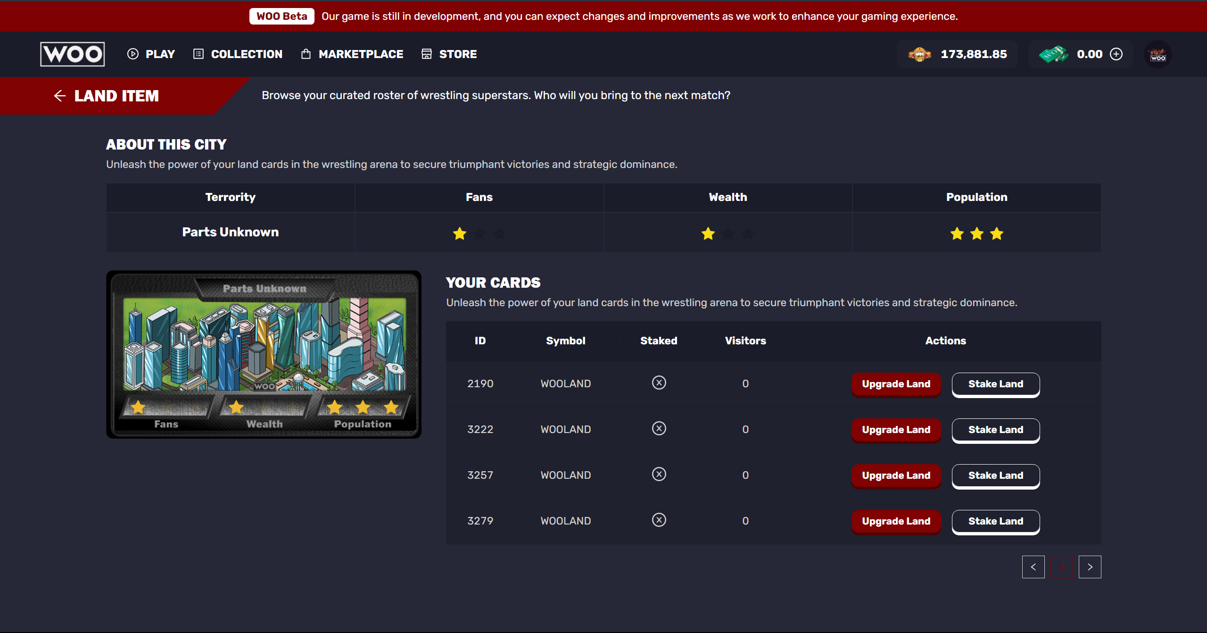
Task: Open the PLAY menu item
Action: tap(151, 54)
